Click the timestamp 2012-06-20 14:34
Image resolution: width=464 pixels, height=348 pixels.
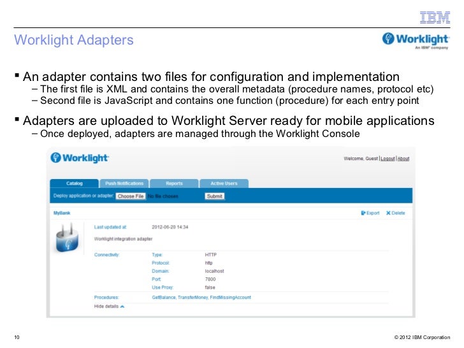click(170, 228)
